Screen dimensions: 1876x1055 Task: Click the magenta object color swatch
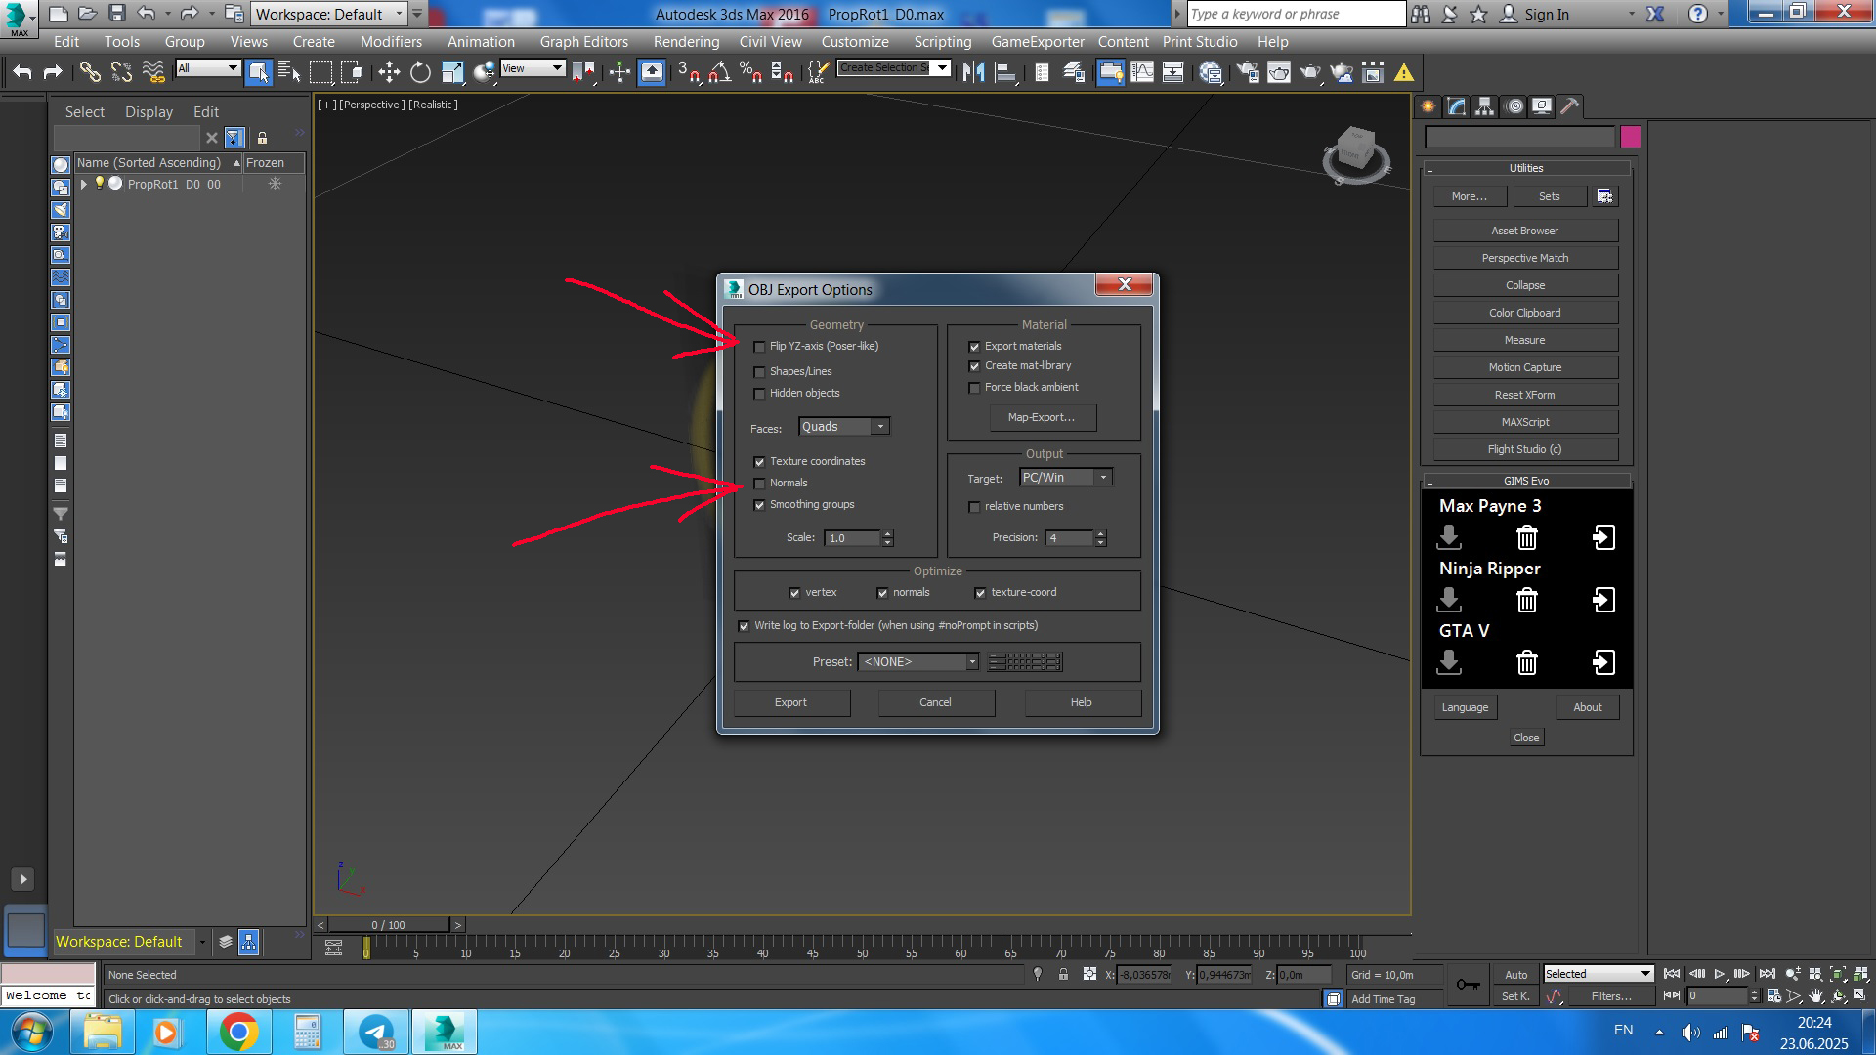[1630, 137]
